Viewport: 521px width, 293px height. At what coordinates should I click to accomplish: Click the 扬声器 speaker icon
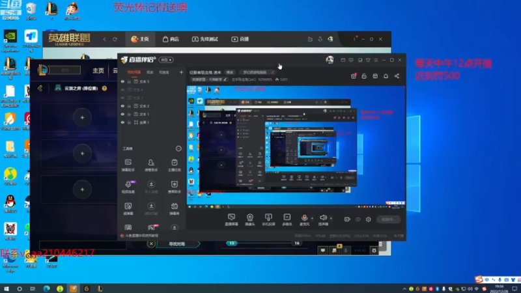(x=323, y=217)
